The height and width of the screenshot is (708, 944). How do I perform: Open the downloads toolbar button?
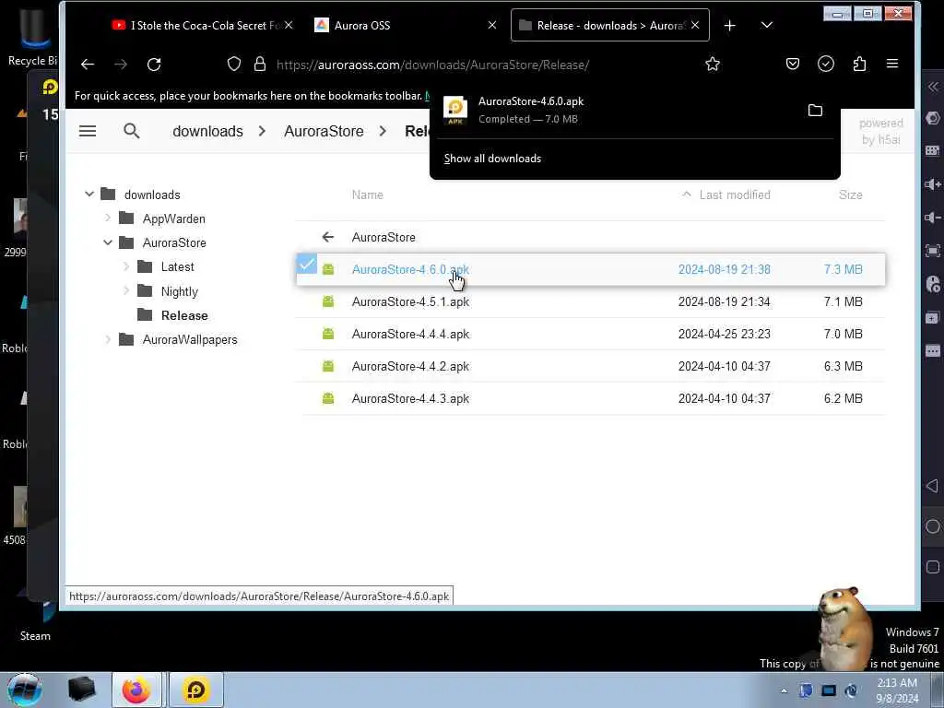click(826, 64)
